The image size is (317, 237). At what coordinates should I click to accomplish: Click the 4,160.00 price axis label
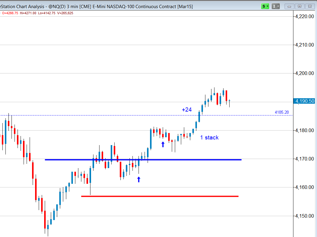click(x=305, y=187)
